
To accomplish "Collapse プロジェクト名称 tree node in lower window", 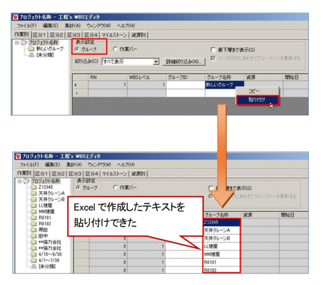I will point(19,181).
